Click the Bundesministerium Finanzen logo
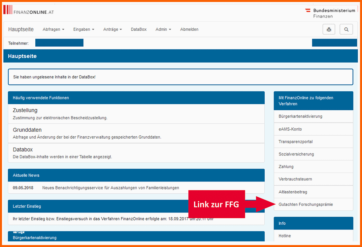This screenshot has width=362, height=247. coord(330,13)
